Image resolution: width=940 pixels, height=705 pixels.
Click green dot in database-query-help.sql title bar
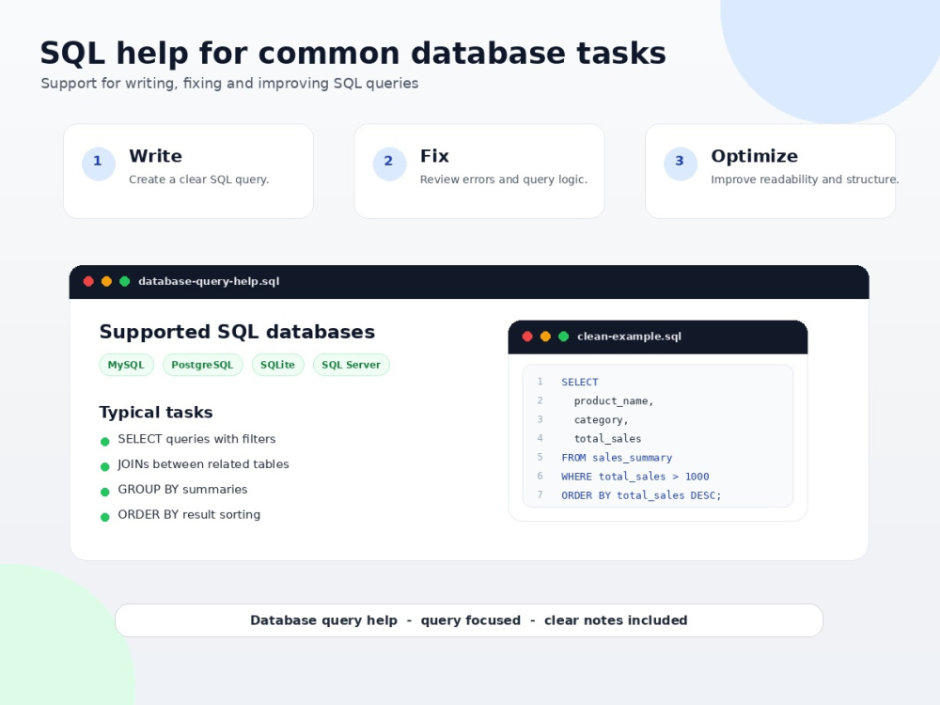pos(125,281)
